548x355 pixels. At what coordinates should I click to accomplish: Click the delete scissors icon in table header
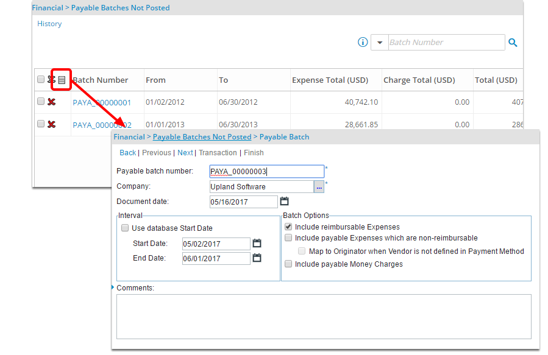(x=51, y=80)
